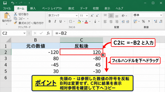
Task: Click the text orientation icon
Action: (x=123, y=16)
